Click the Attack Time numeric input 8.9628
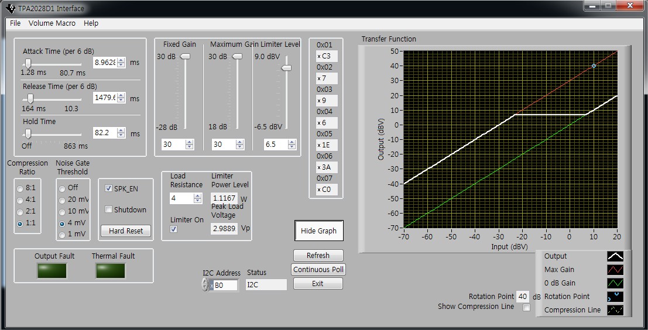Image resolution: width=648 pixels, height=330 pixels. (105, 63)
